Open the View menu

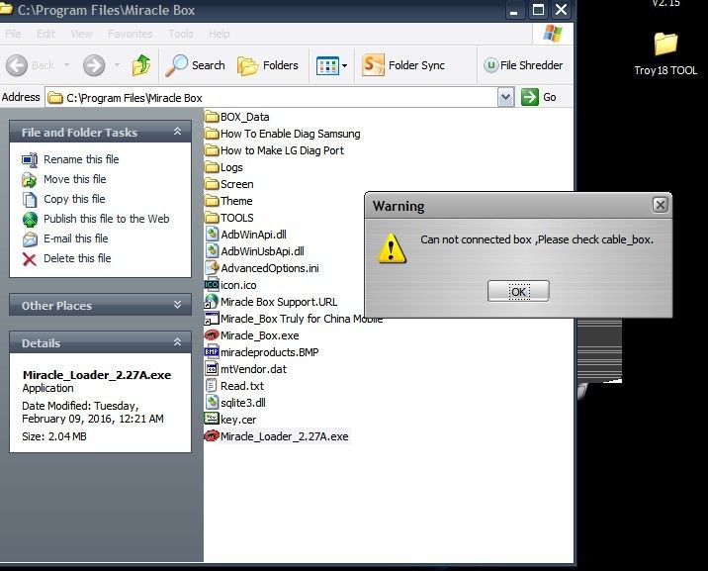tap(81, 34)
